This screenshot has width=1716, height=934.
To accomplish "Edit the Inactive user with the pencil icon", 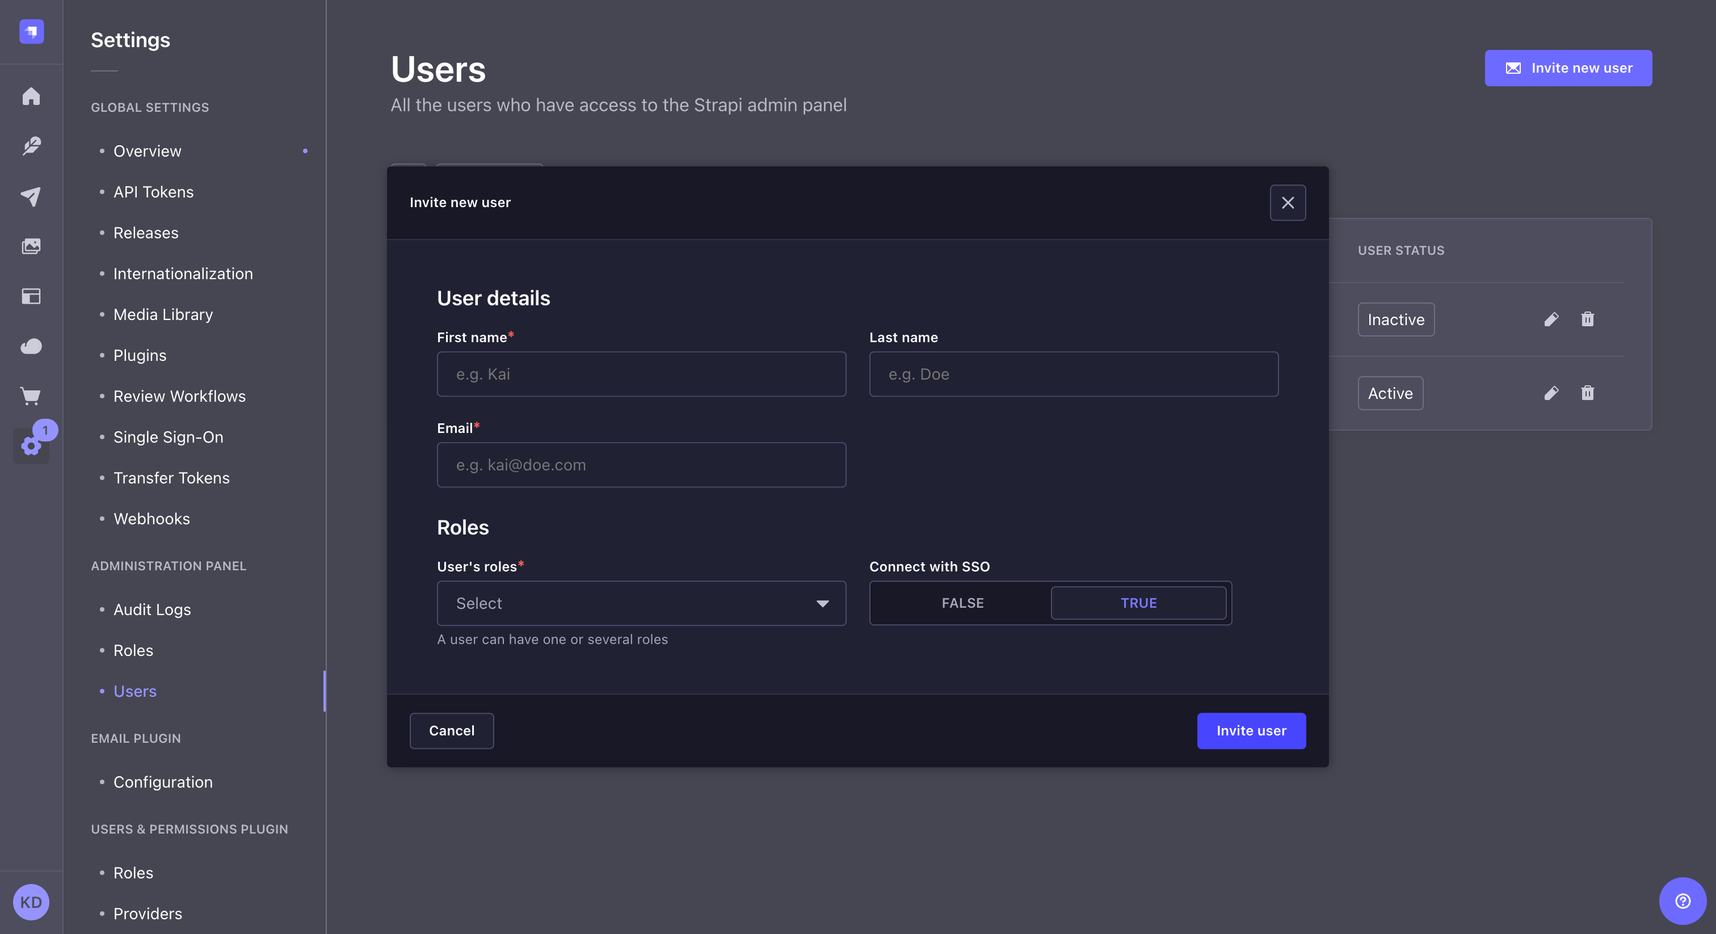I will pyautogui.click(x=1552, y=320).
